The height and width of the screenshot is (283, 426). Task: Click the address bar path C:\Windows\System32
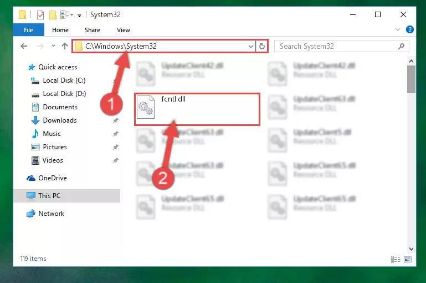click(x=121, y=46)
